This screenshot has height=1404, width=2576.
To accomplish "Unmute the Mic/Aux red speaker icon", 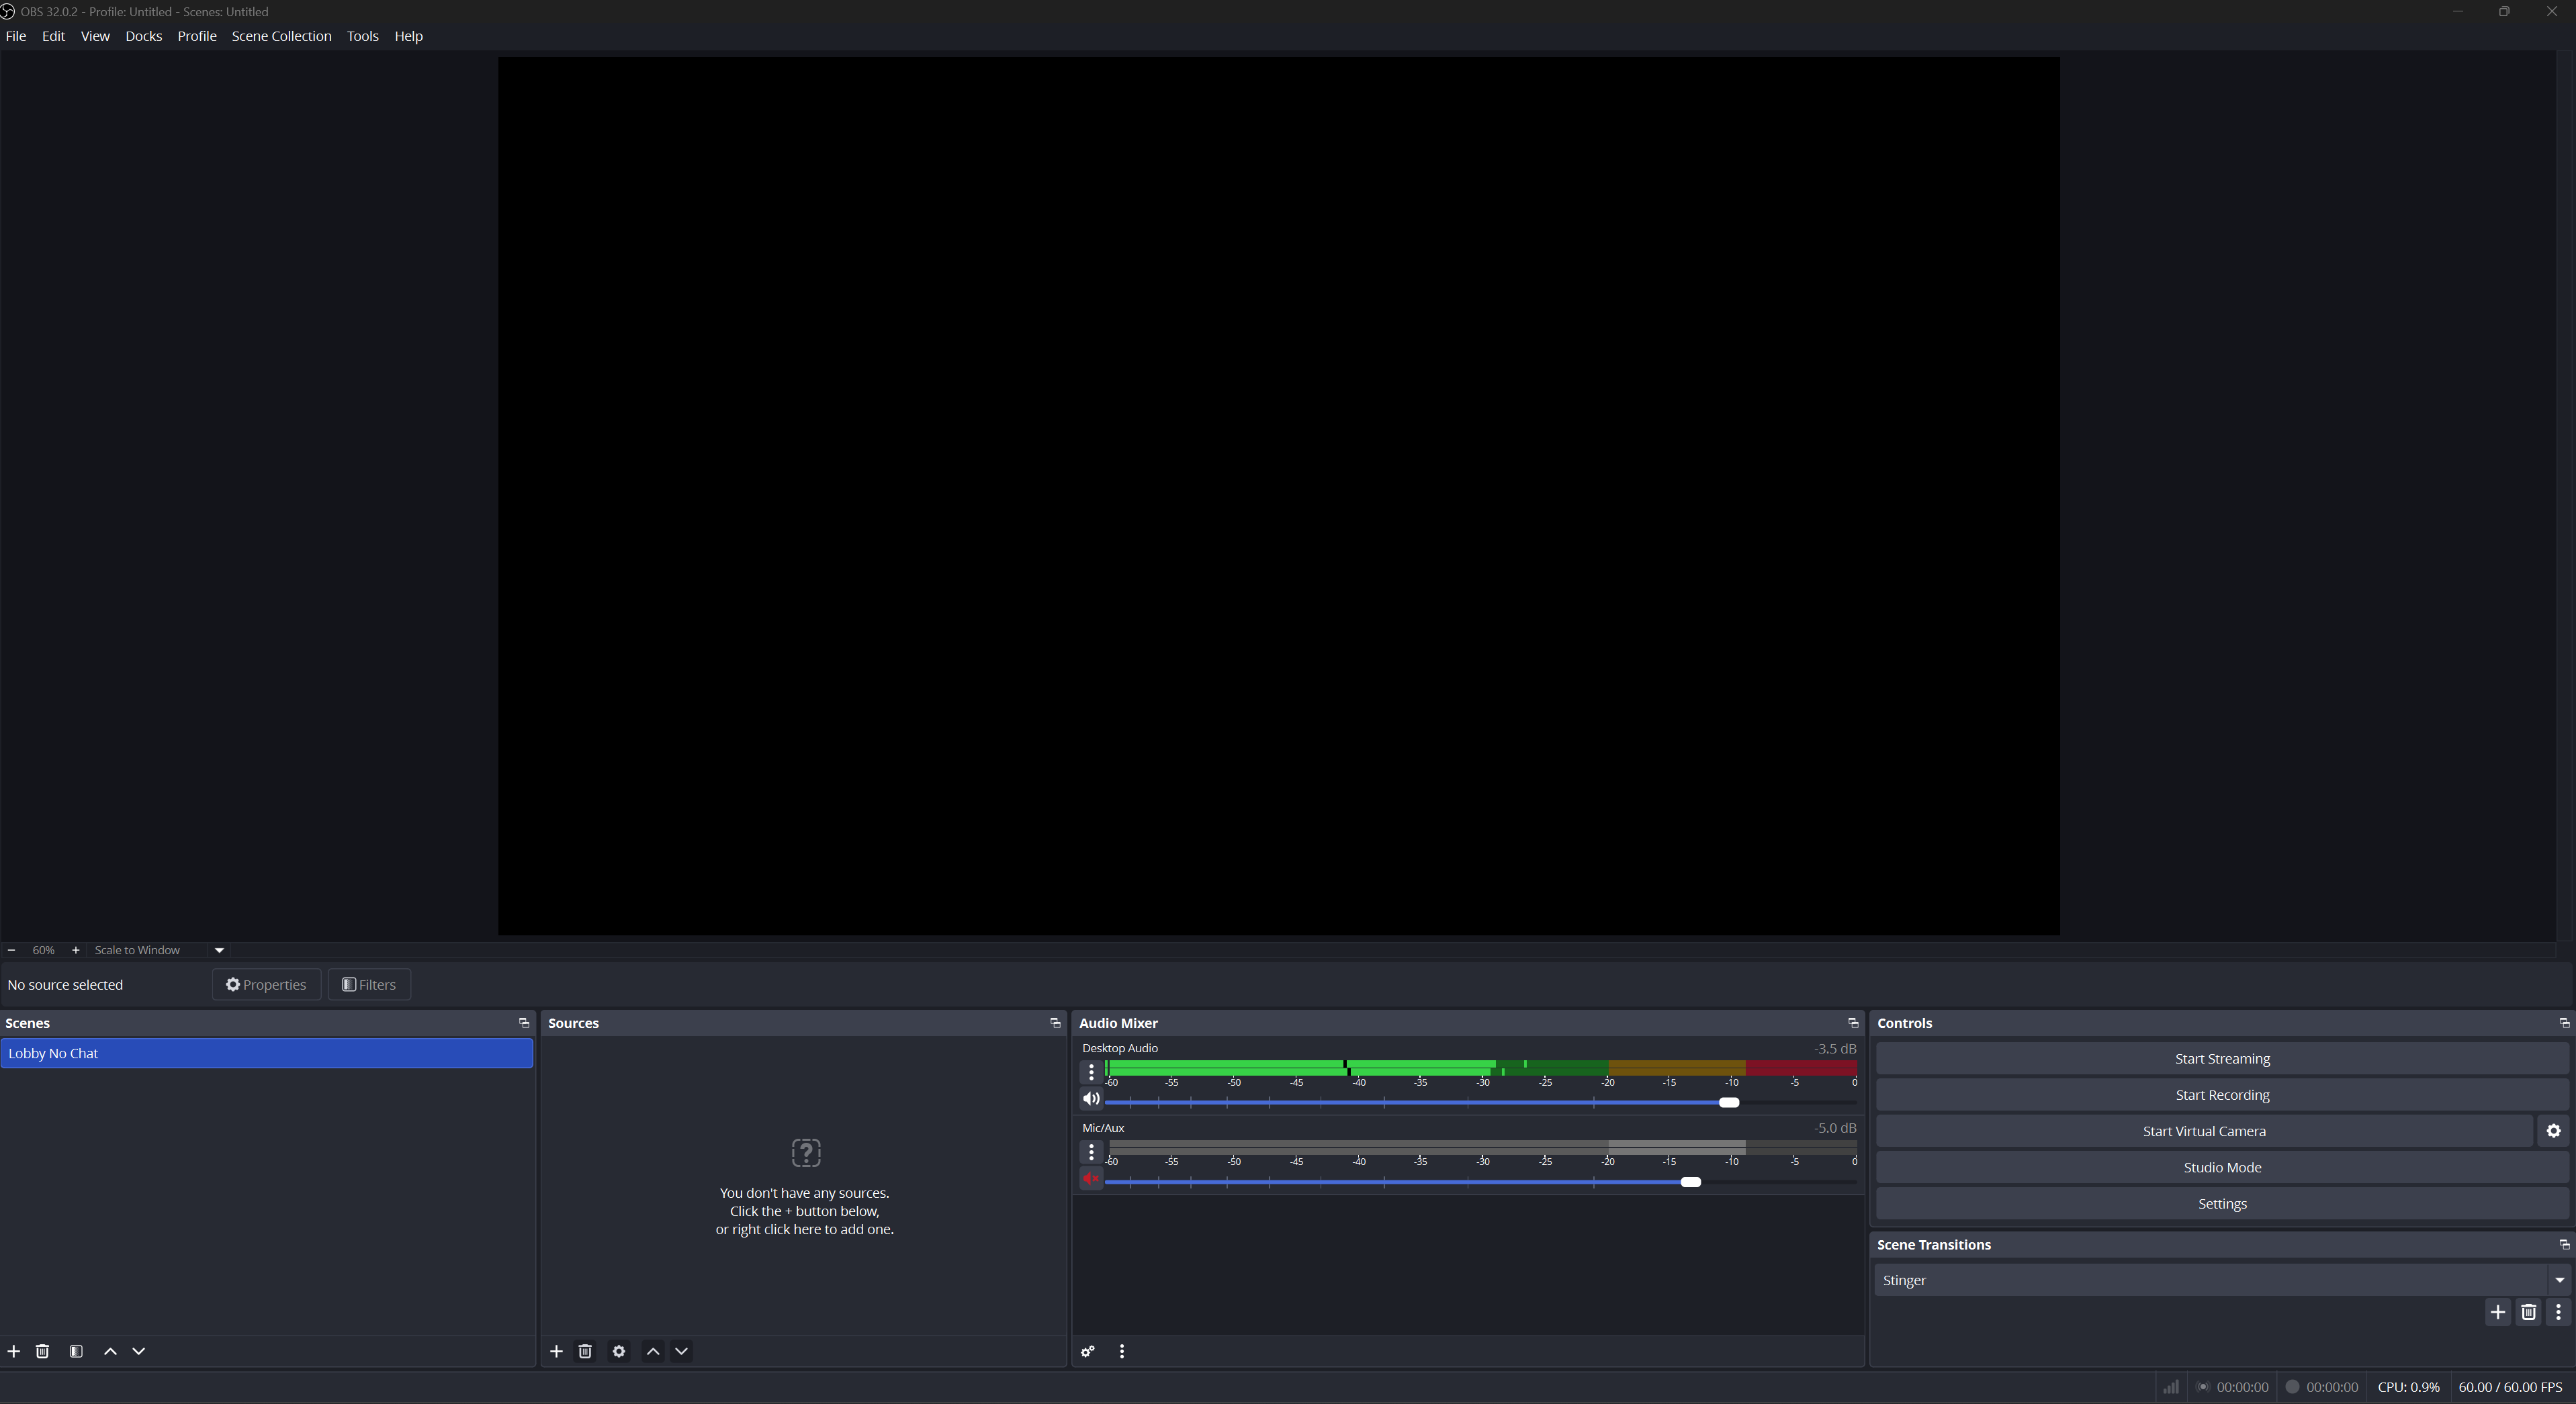I will 1091,1178.
